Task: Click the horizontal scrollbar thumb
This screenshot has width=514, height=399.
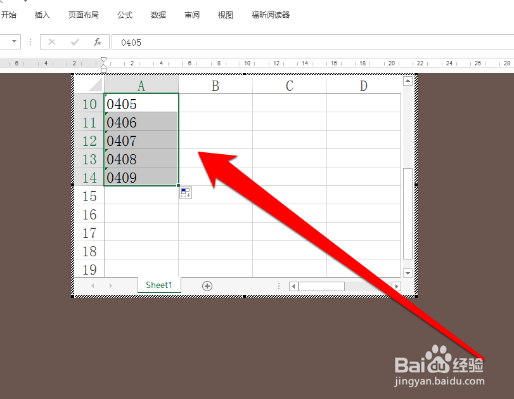Action: 321,286
